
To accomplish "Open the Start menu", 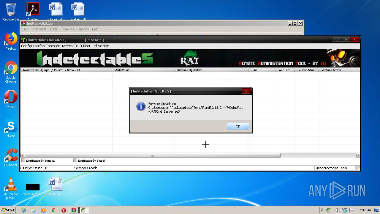I will pyautogui.click(x=8, y=210).
